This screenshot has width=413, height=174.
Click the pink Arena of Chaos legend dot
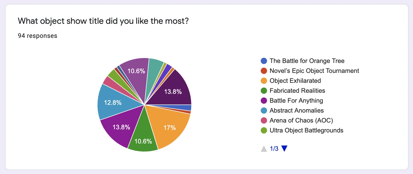click(264, 120)
